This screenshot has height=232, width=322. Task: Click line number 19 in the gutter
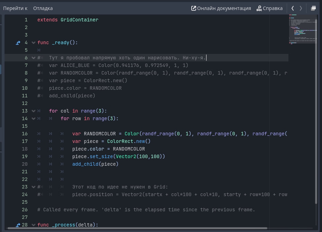[25, 157]
